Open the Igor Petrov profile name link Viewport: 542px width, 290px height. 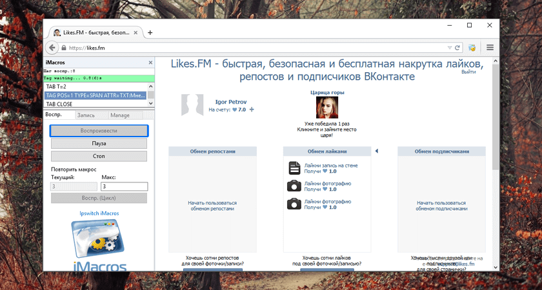point(231,102)
